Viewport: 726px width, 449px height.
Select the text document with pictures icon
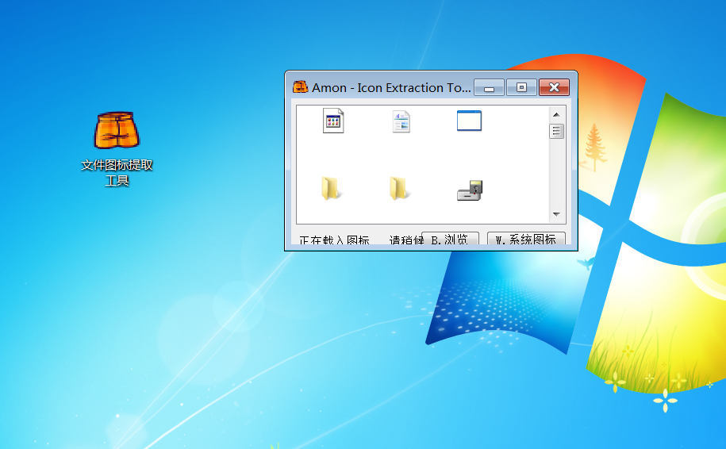401,121
